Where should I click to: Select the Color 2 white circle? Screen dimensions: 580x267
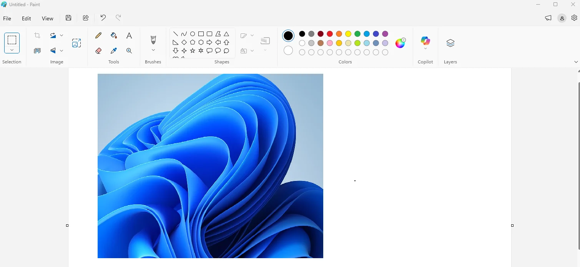[x=288, y=50]
